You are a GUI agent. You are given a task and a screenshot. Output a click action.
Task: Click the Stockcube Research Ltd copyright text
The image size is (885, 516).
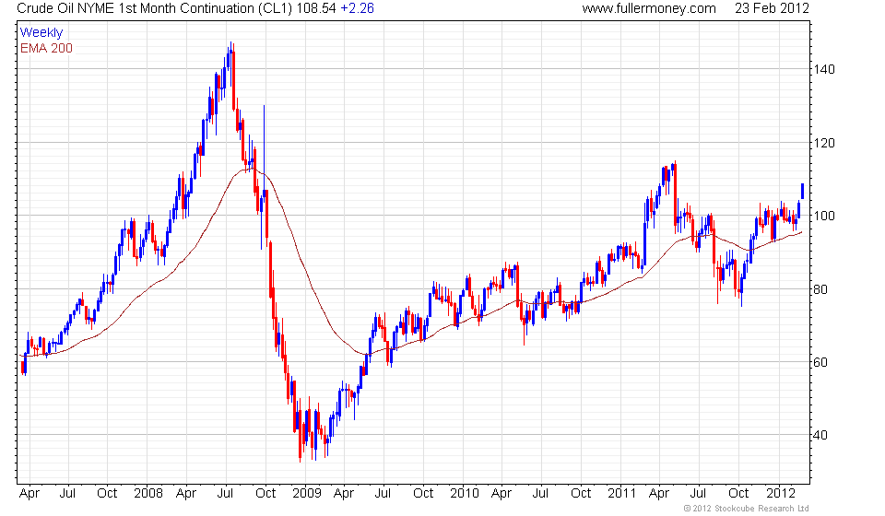[x=746, y=509]
